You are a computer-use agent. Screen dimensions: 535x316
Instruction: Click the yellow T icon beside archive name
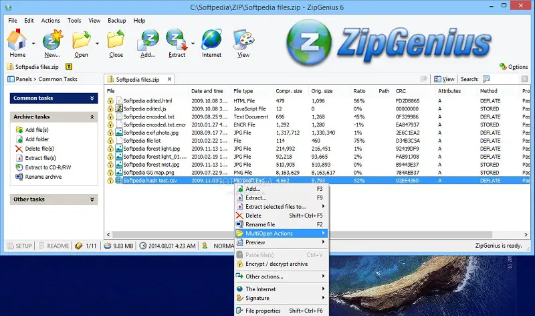click(69, 67)
